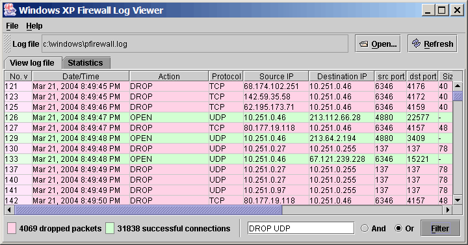Click the application icon in the title bar
Screen dimensions: 468x245
(10, 10)
